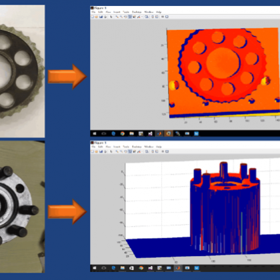Open the Tools menu in hub plot window
280x280 pixels.
pyautogui.click(x=126, y=147)
